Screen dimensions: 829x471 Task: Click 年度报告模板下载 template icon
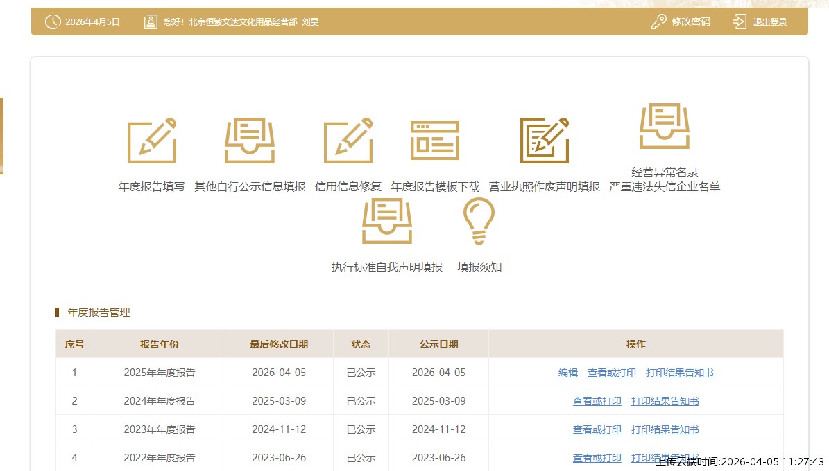[435, 141]
